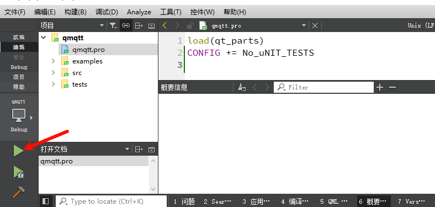
Task: Open the Open Documents view dropdown
Action: [127, 149]
